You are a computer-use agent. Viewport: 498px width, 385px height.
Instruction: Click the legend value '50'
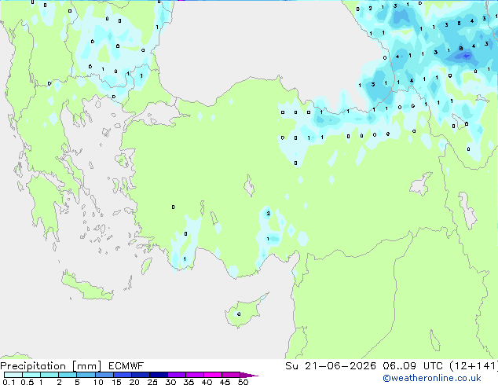pyautogui.click(x=243, y=382)
